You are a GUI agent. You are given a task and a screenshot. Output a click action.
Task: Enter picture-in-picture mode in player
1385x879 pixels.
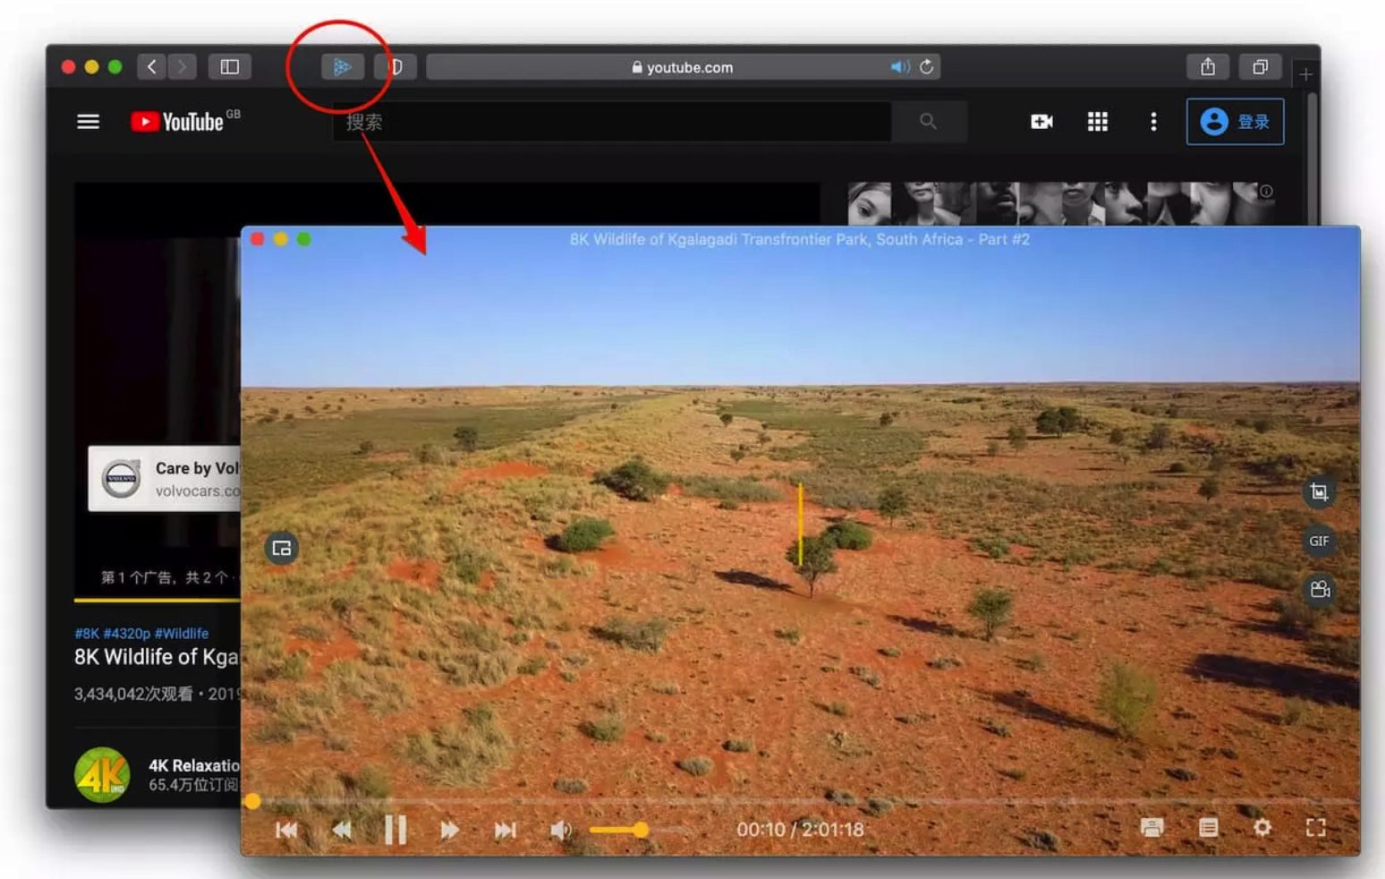282,549
